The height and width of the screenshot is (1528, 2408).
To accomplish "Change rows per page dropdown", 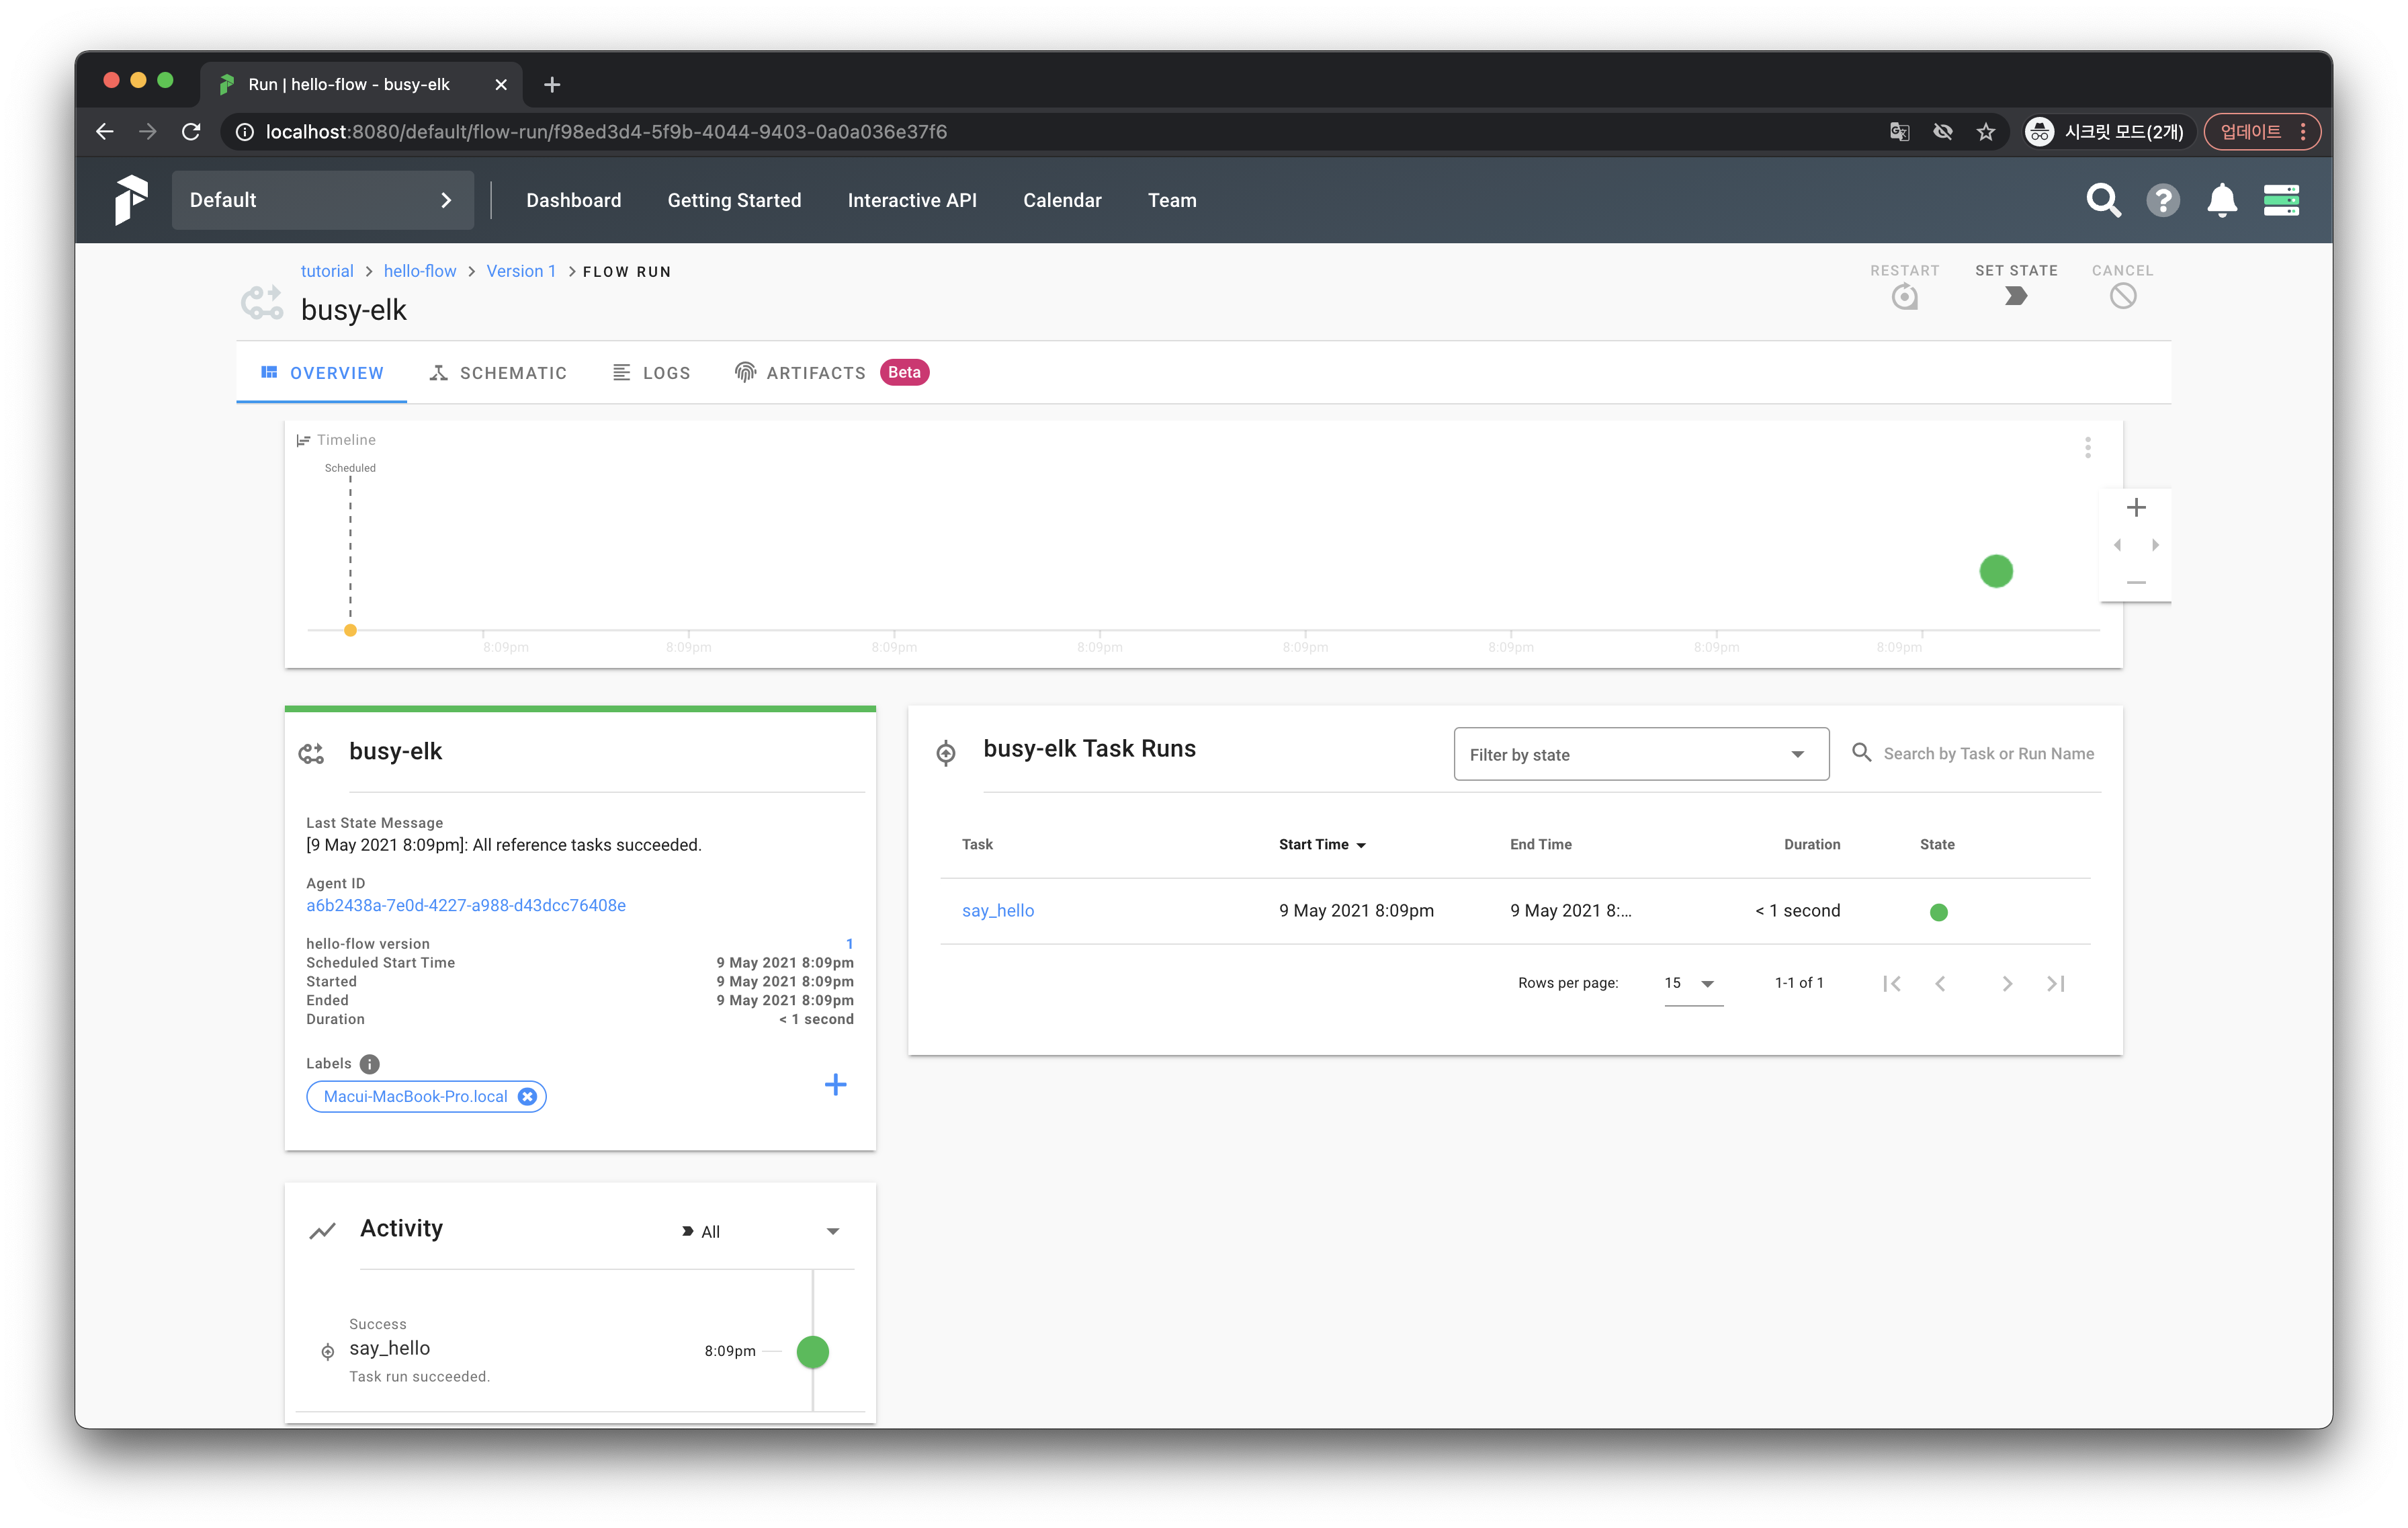I will click(x=1692, y=983).
